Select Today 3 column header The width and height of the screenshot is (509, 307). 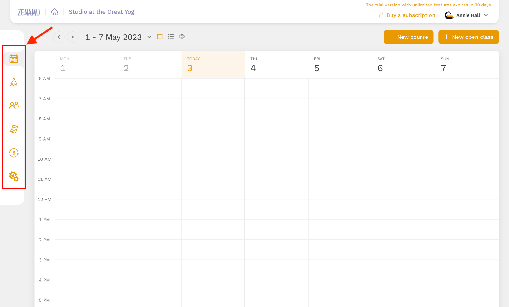213,65
